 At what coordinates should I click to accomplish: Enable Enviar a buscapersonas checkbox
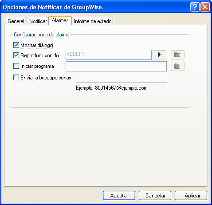[16, 77]
